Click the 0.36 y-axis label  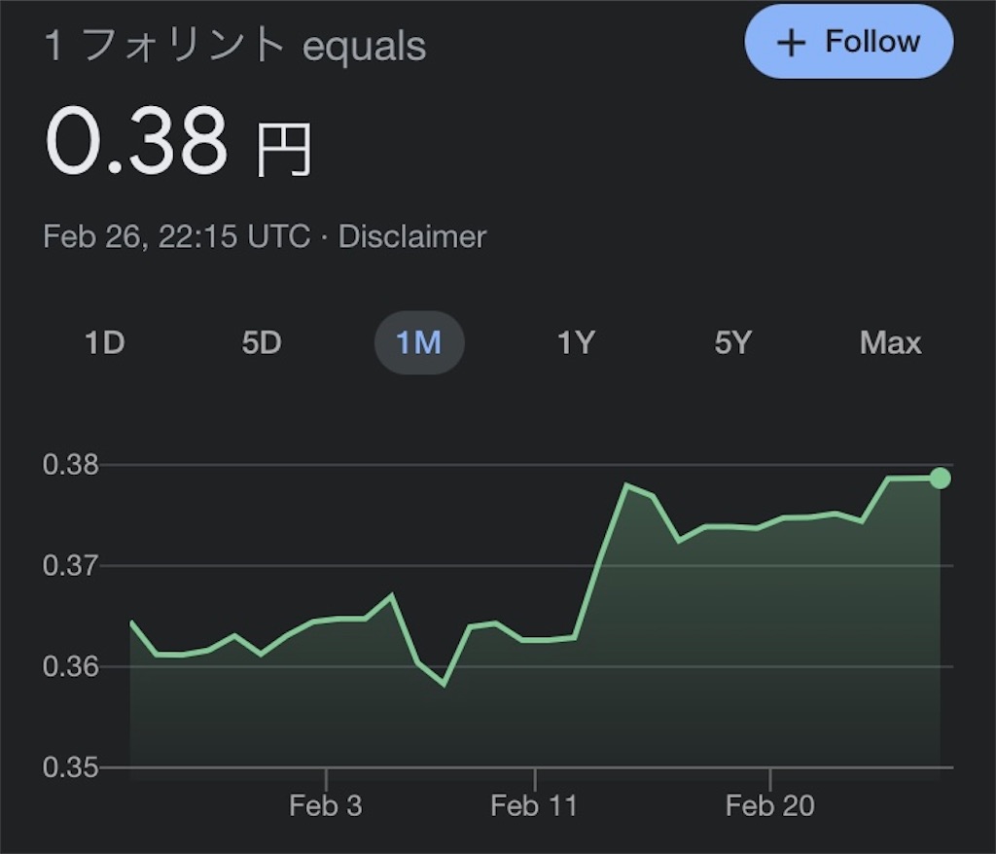(x=71, y=666)
